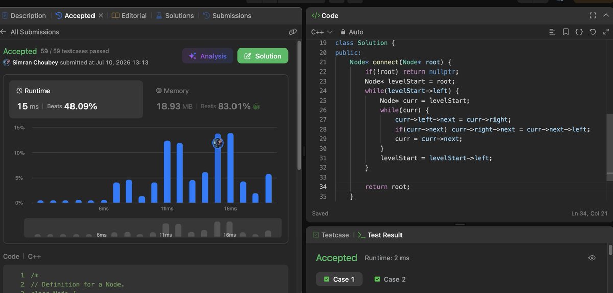Click the format code icon

coord(552,32)
